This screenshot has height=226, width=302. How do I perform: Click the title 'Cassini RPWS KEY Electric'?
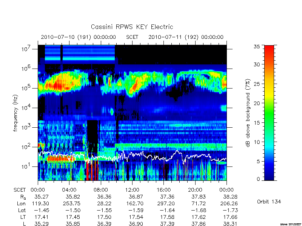click(132, 27)
